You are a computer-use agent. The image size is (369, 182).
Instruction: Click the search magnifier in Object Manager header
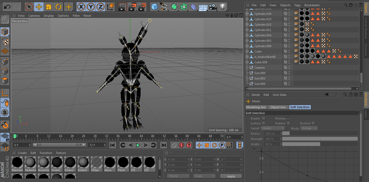coord(346,5)
